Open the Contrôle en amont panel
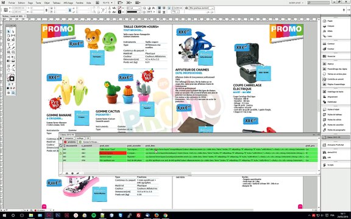The height and width of the screenshot is (219, 351). (x=335, y=79)
